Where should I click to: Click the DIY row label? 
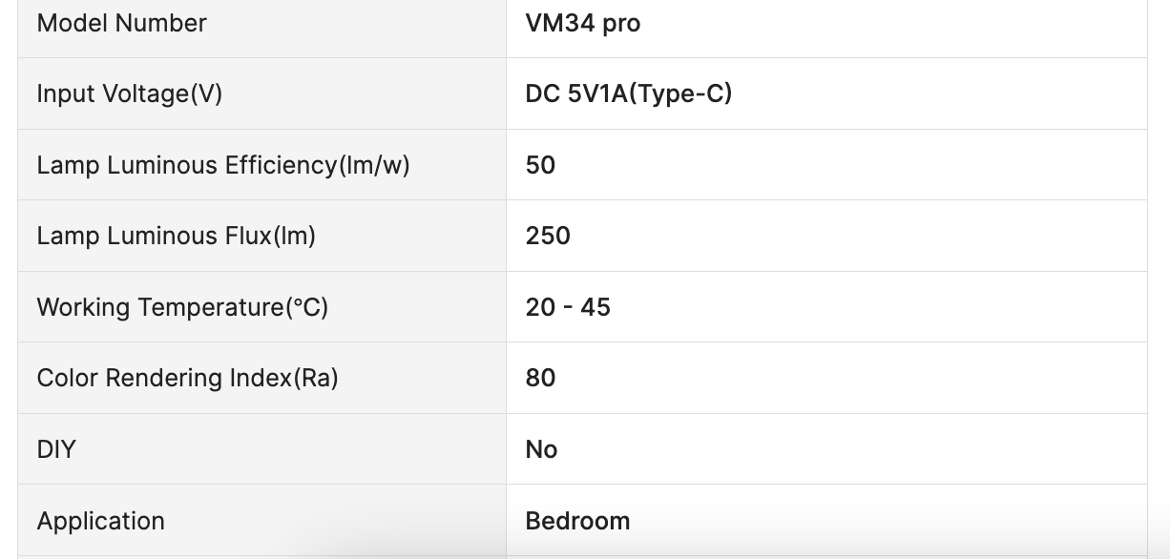pos(55,449)
